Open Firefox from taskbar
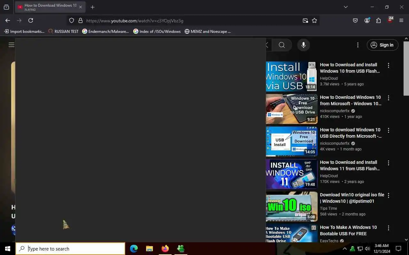Viewport: 409px width, 255px height. tap(165, 249)
